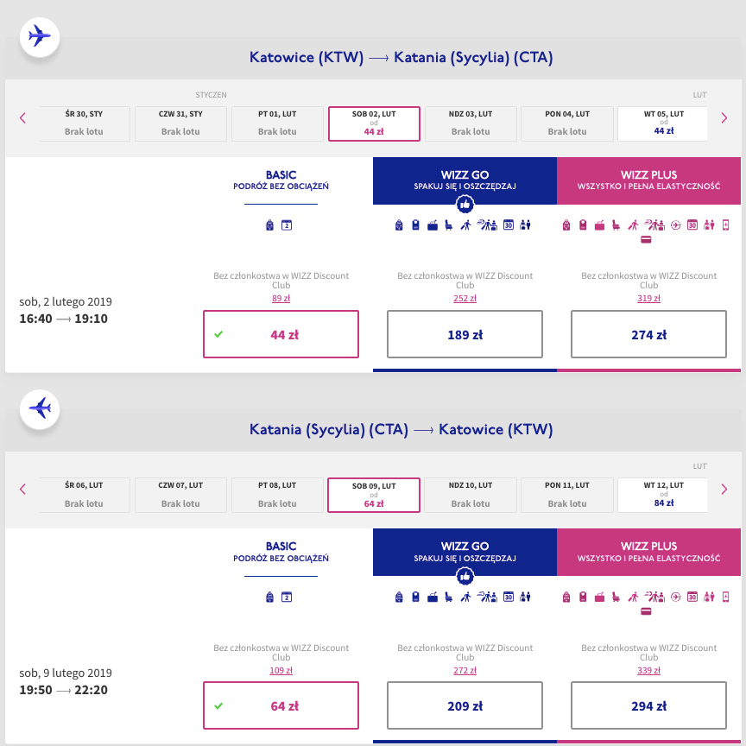Select outbound date PON 04, LUT
This screenshot has height=746, width=746.
pos(567,123)
